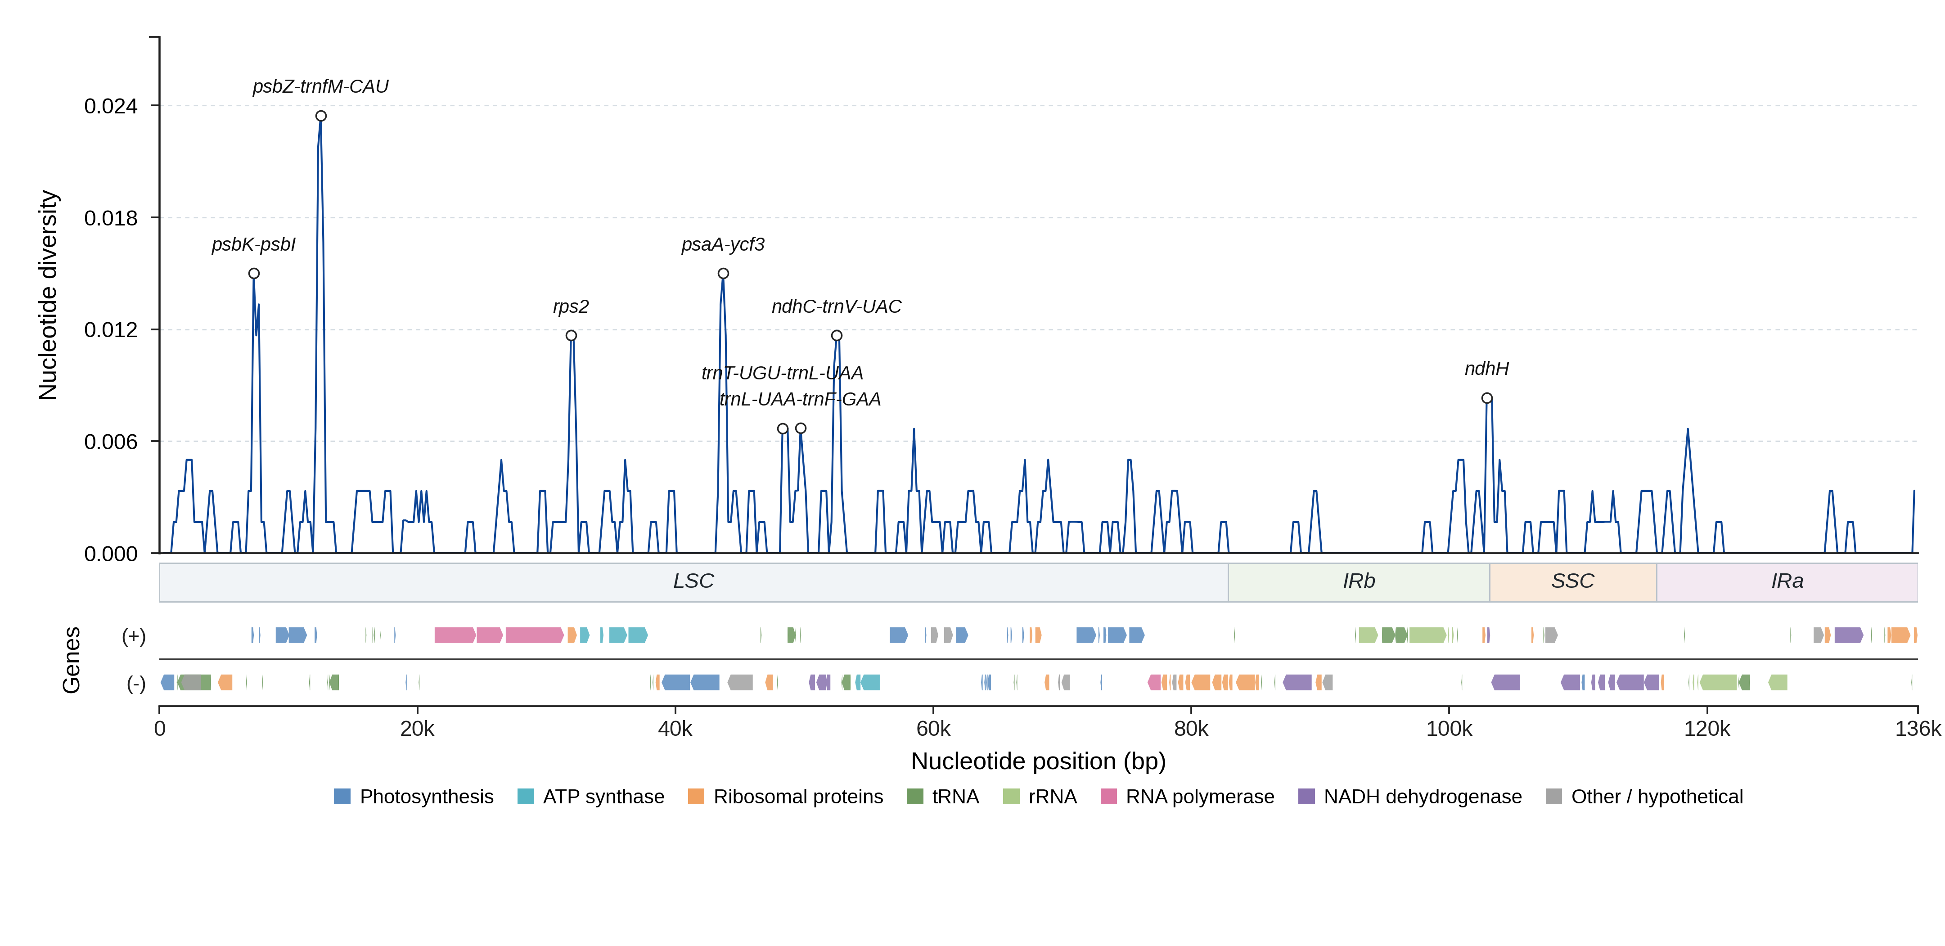Click the psbK-psbI annotation label

click(254, 245)
